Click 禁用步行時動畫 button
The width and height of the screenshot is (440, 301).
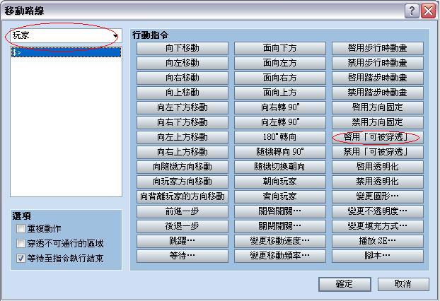tap(378, 63)
